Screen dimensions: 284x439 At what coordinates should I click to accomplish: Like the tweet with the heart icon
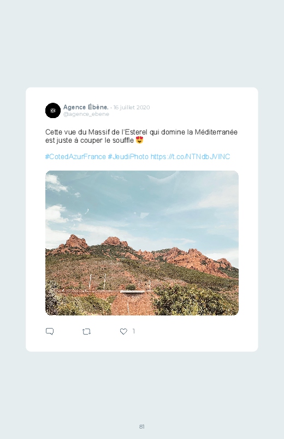coord(123,331)
